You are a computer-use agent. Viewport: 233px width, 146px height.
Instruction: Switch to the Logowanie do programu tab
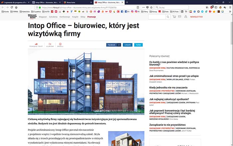coord(15,2)
